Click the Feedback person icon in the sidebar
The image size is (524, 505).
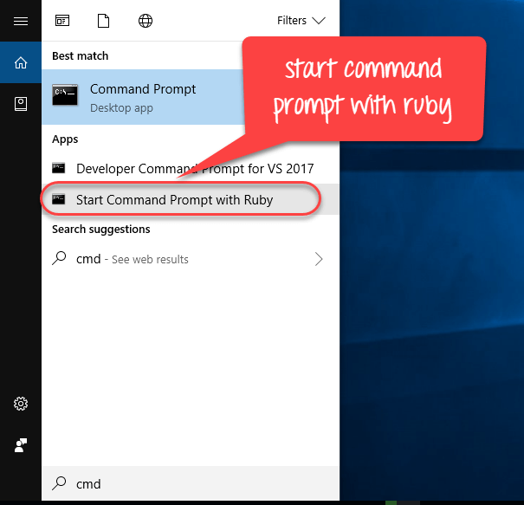21,445
